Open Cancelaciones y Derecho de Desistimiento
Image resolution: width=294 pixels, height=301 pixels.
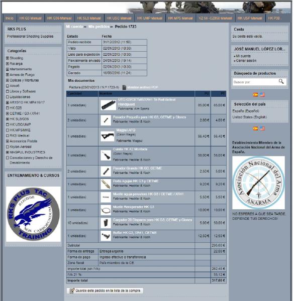click(31, 160)
